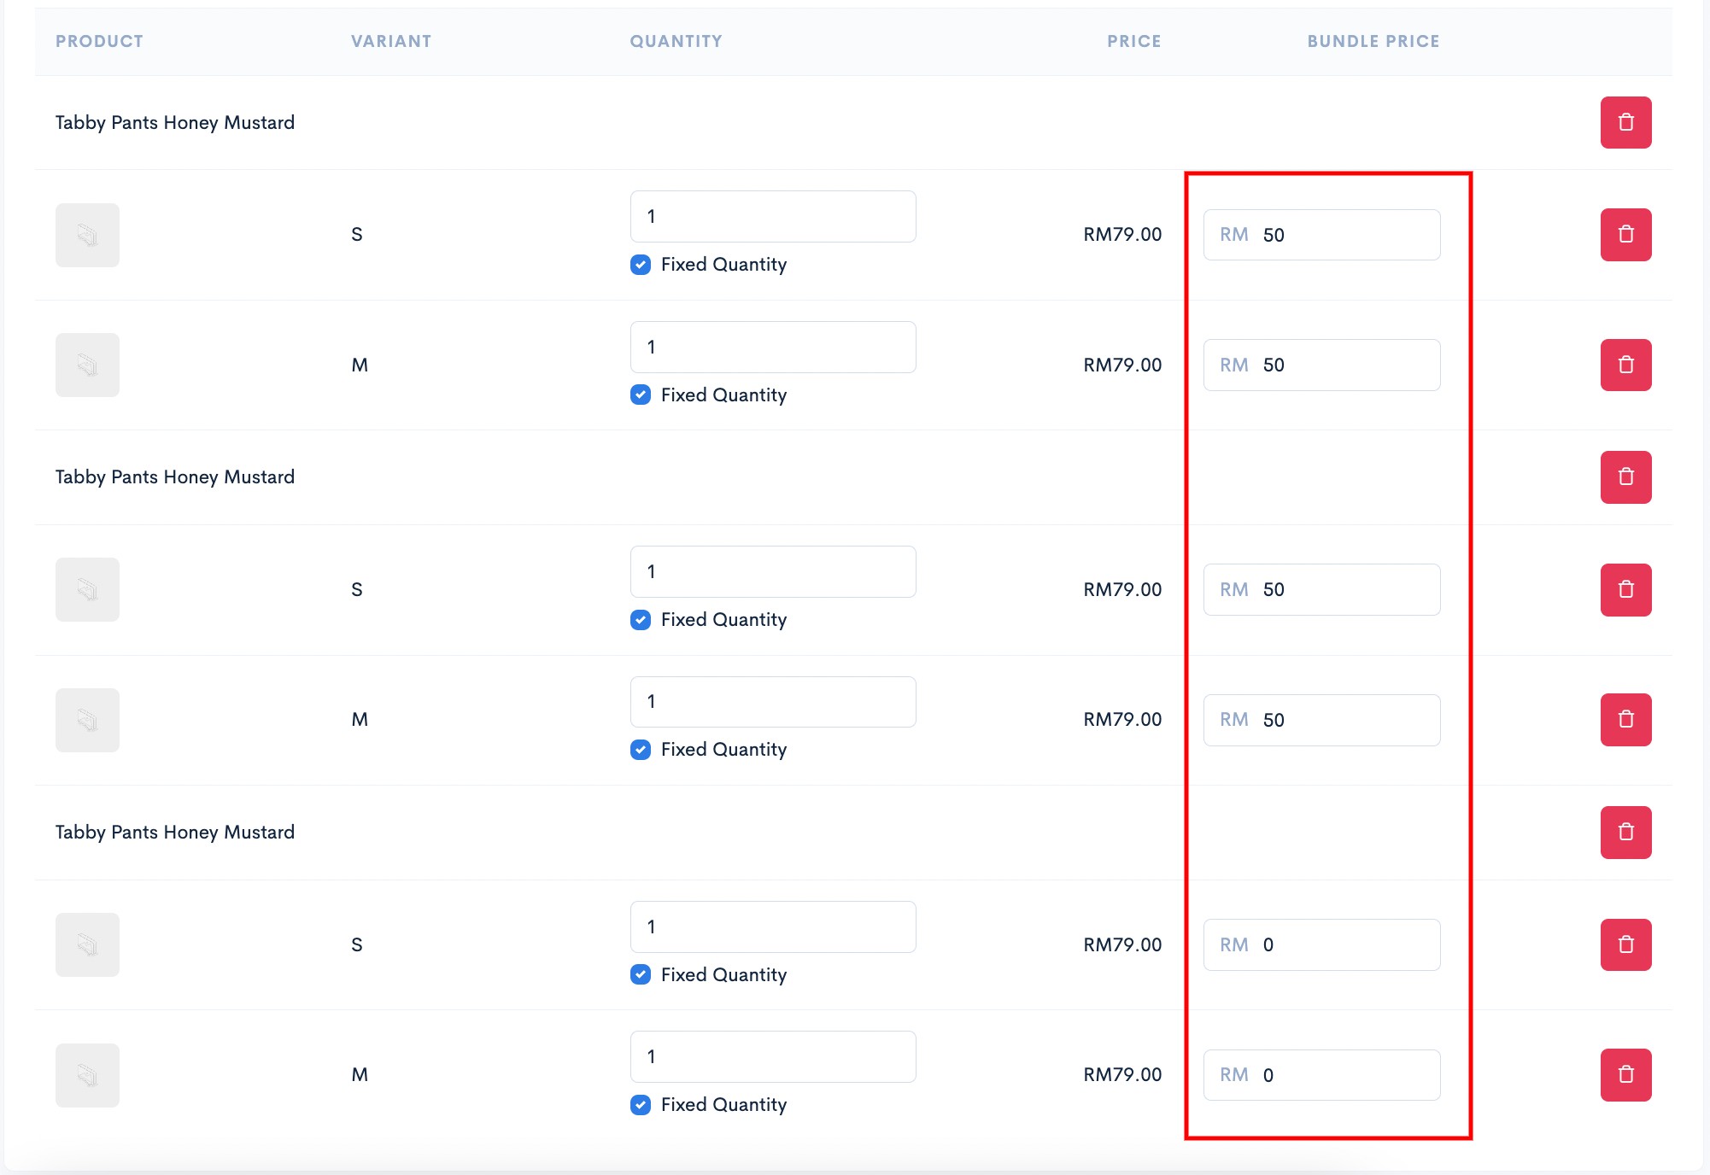Toggle Fixed Quantity for third product's S variant
This screenshot has width=1710, height=1175.
641,974
